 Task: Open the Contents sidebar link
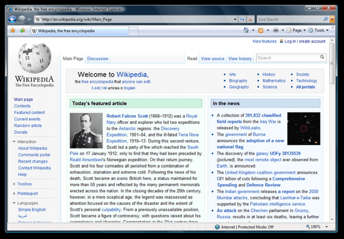click(22, 106)
